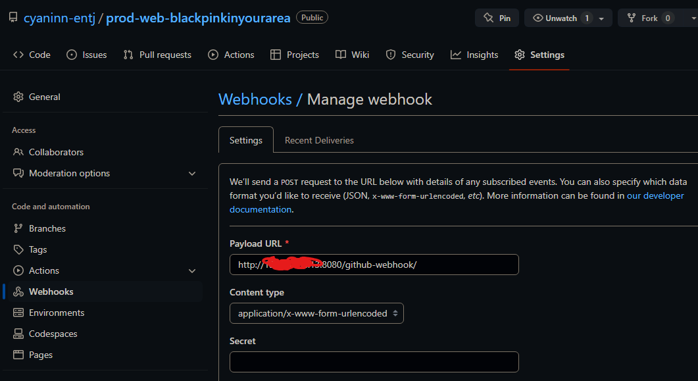Select the webhook Settings tab
This screenshot has height=381, width=698.
click(x=246, y=140)
